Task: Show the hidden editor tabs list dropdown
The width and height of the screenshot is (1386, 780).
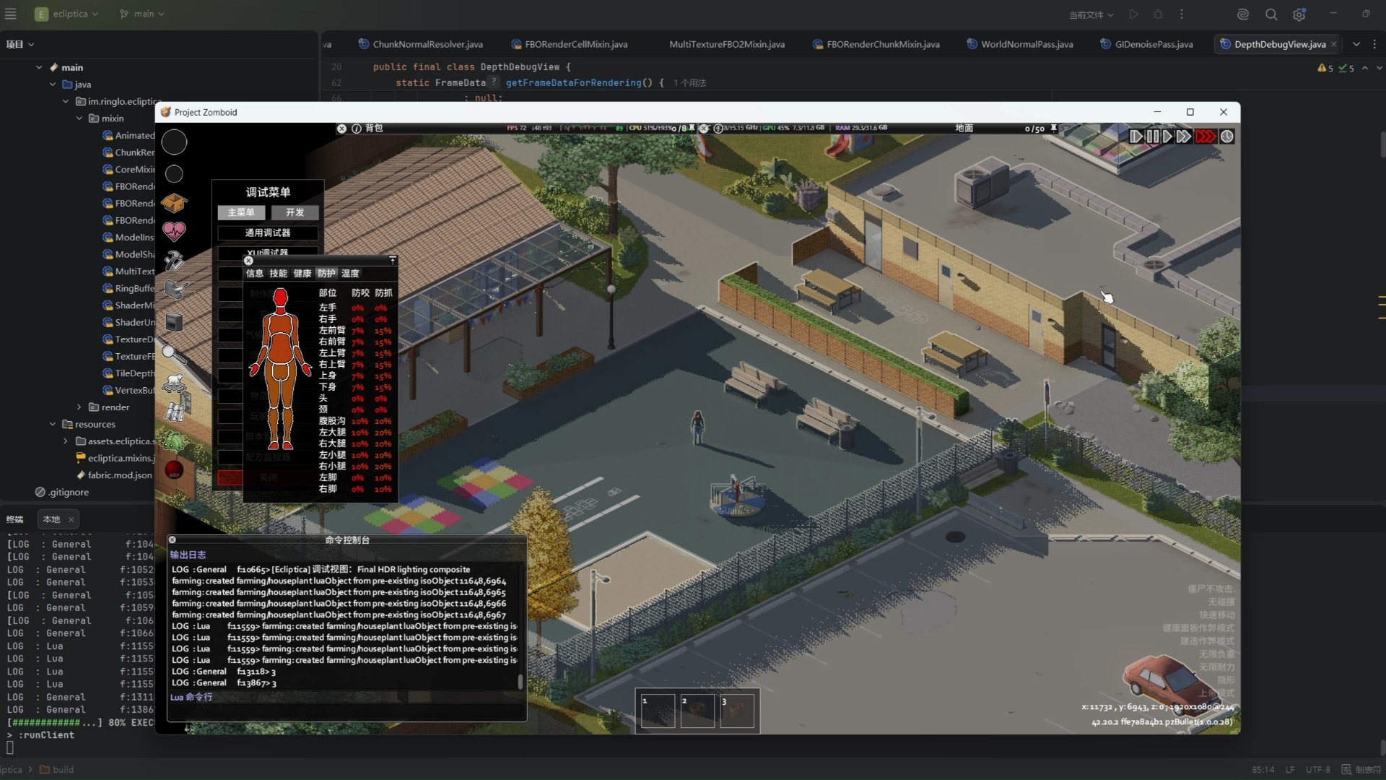Action: (x=1356, y=44)
